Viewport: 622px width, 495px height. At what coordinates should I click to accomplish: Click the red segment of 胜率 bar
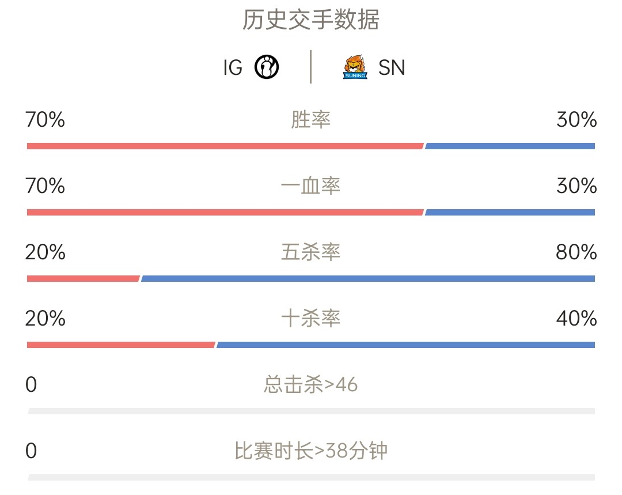click(x=225, y=146)
